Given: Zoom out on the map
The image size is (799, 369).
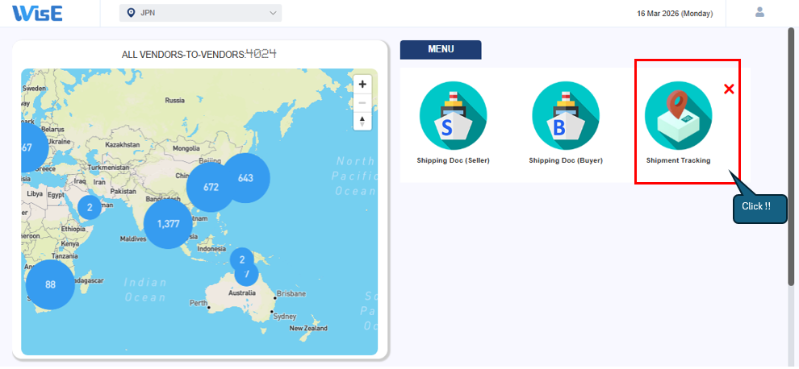Looking at the screenshot, I should [x=362, y=103].
